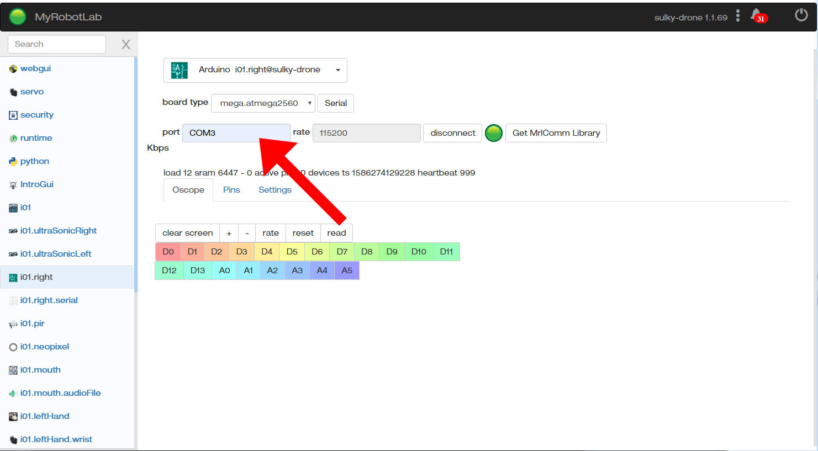This screenshot has height=451, width=818.
Task: Click the i01.right Arduino icon in sidebar
Action: coord(13,278)
